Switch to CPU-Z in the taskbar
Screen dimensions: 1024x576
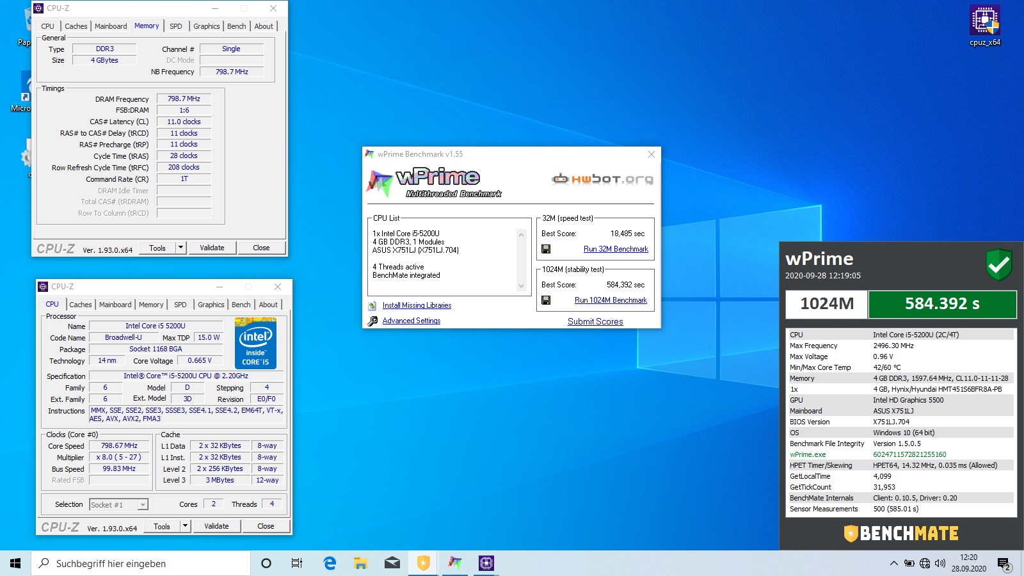pos(486,563)
